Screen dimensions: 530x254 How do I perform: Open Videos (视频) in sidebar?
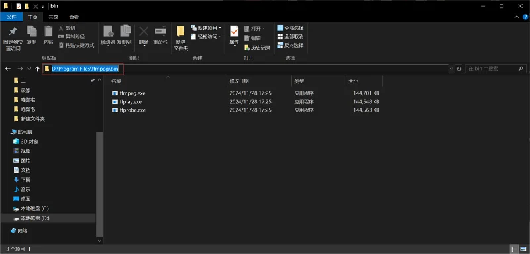[26, 151]
